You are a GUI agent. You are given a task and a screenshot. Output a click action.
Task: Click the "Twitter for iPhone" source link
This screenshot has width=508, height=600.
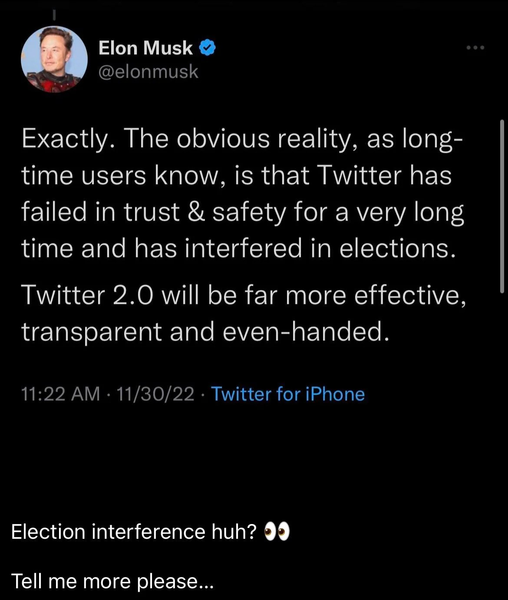tap(287, 394)
